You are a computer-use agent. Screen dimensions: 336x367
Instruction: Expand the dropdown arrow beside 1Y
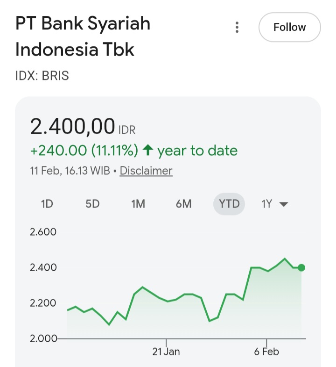pos(283,205)
